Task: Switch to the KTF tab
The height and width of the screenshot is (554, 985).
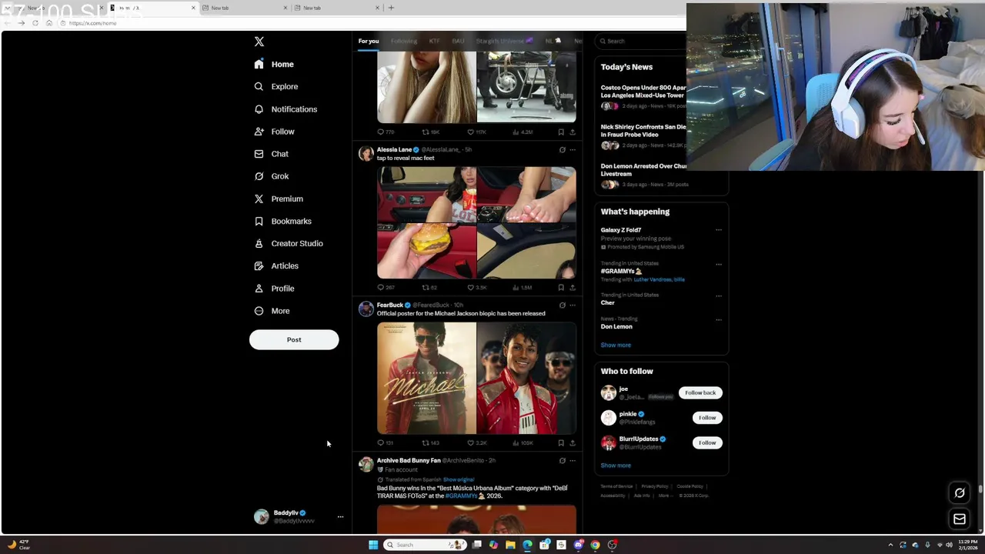Action: tap(435, 41)
